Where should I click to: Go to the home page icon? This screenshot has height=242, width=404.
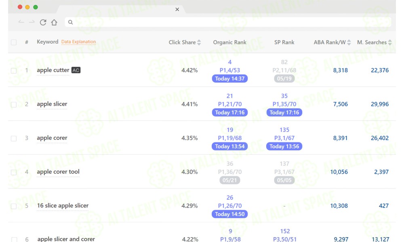tap(54, 22)
